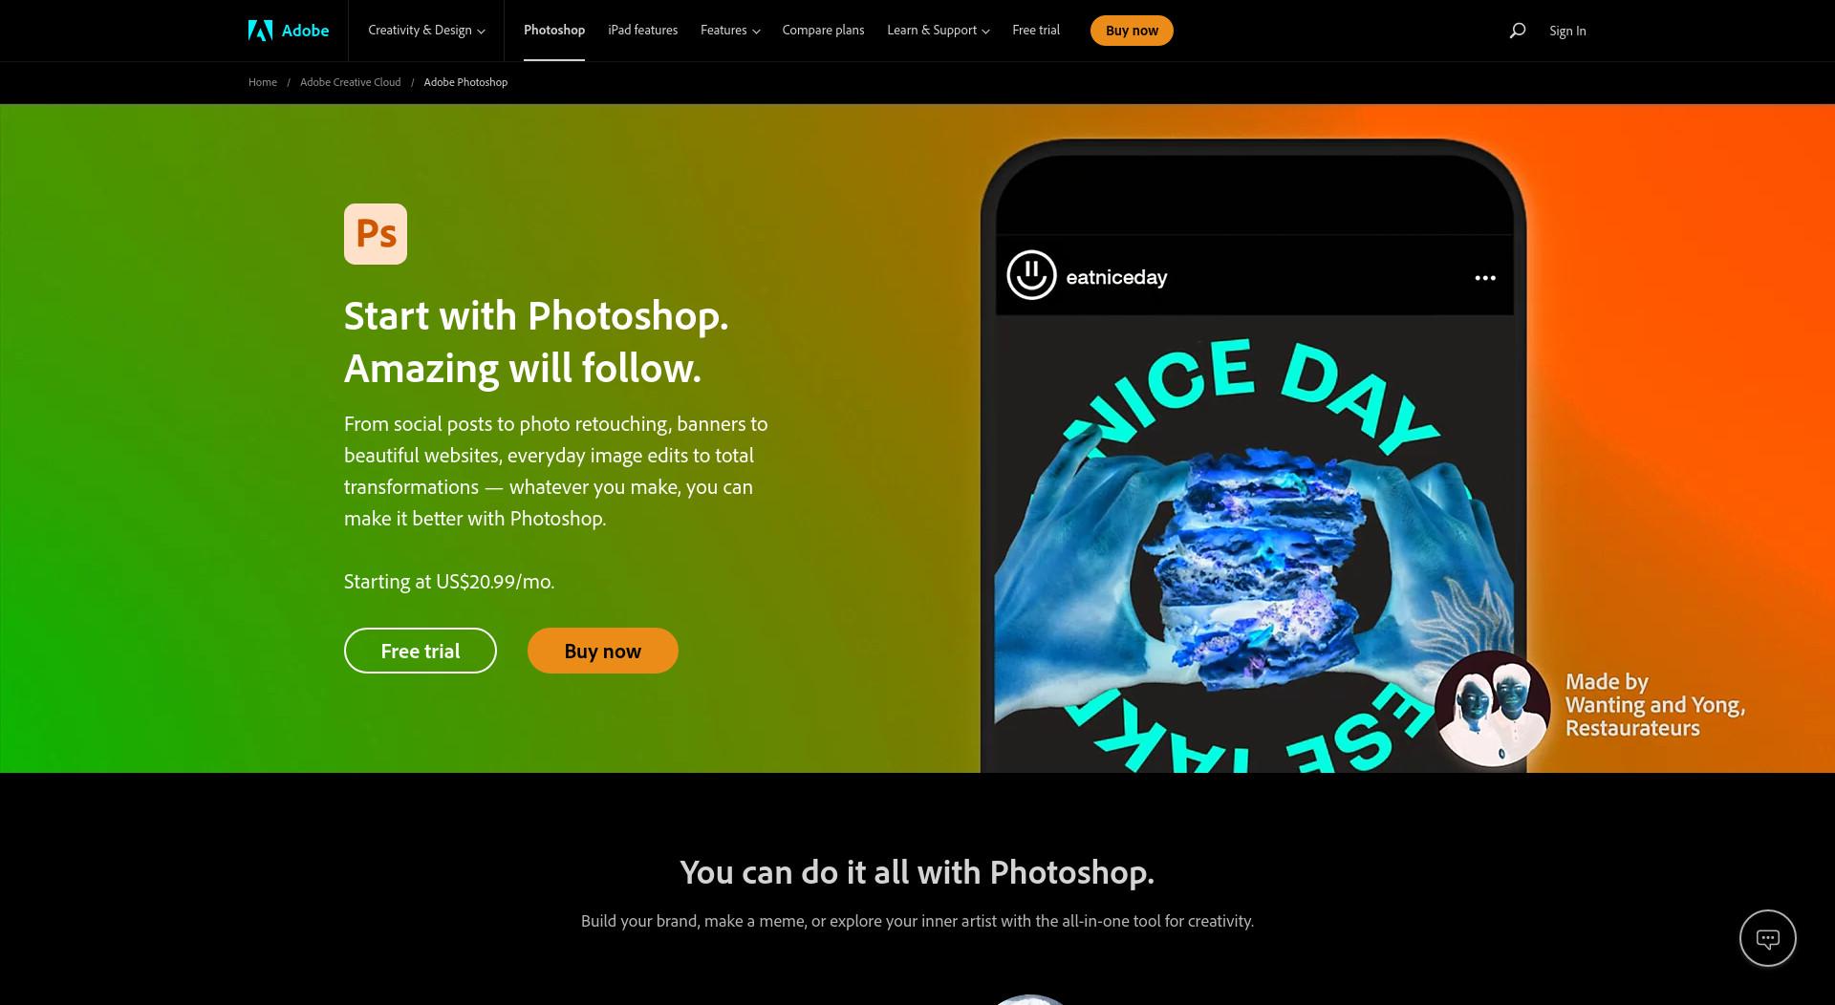Image resolution: width=1835 pixels, height=1005 pixels.
Task: Open the three-dot menu on phone mockup
Action: point(1485,278)
